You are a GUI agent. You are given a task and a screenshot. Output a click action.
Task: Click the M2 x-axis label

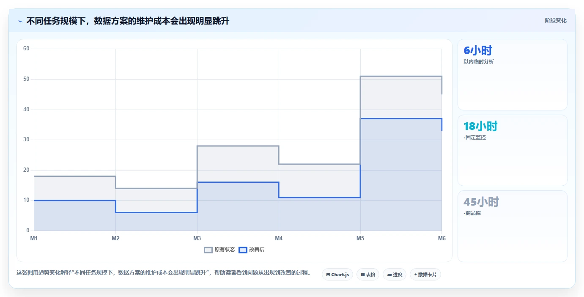click(115, 238)
